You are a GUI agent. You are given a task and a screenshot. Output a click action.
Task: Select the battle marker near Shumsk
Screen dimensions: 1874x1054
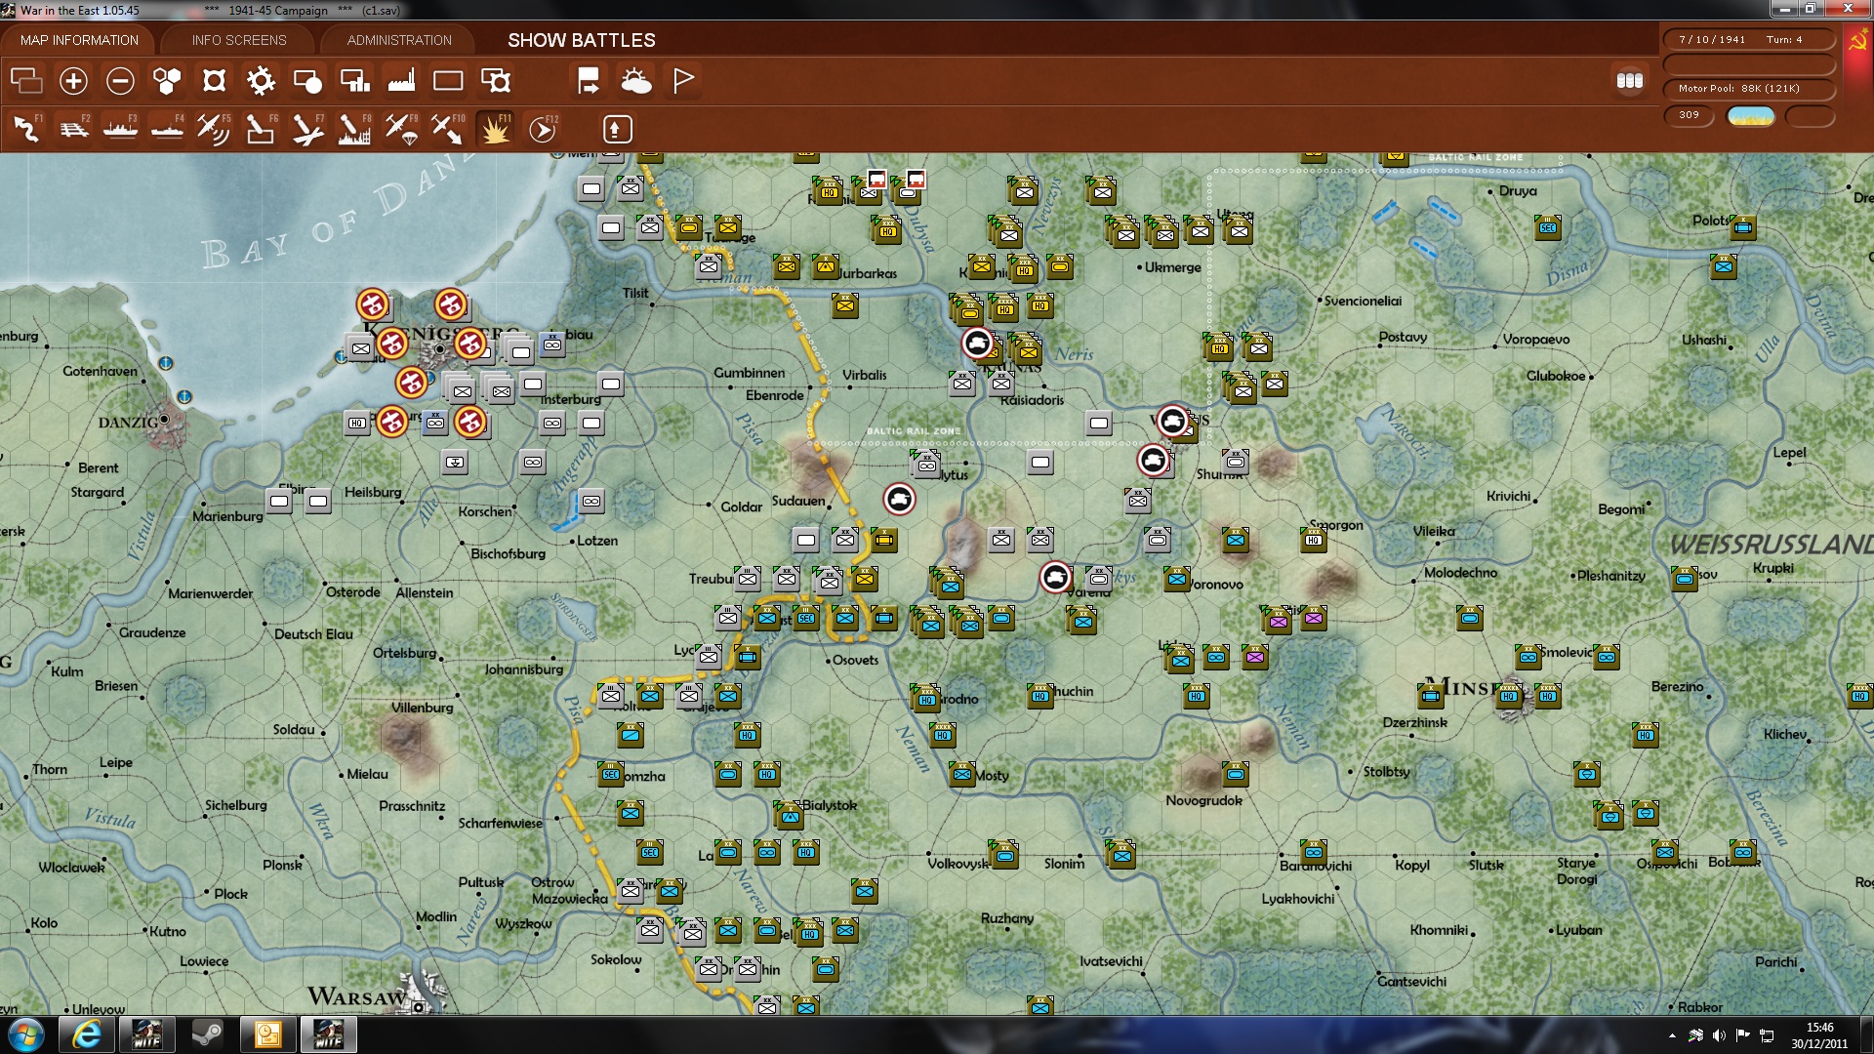click(x=1154, y=460)
